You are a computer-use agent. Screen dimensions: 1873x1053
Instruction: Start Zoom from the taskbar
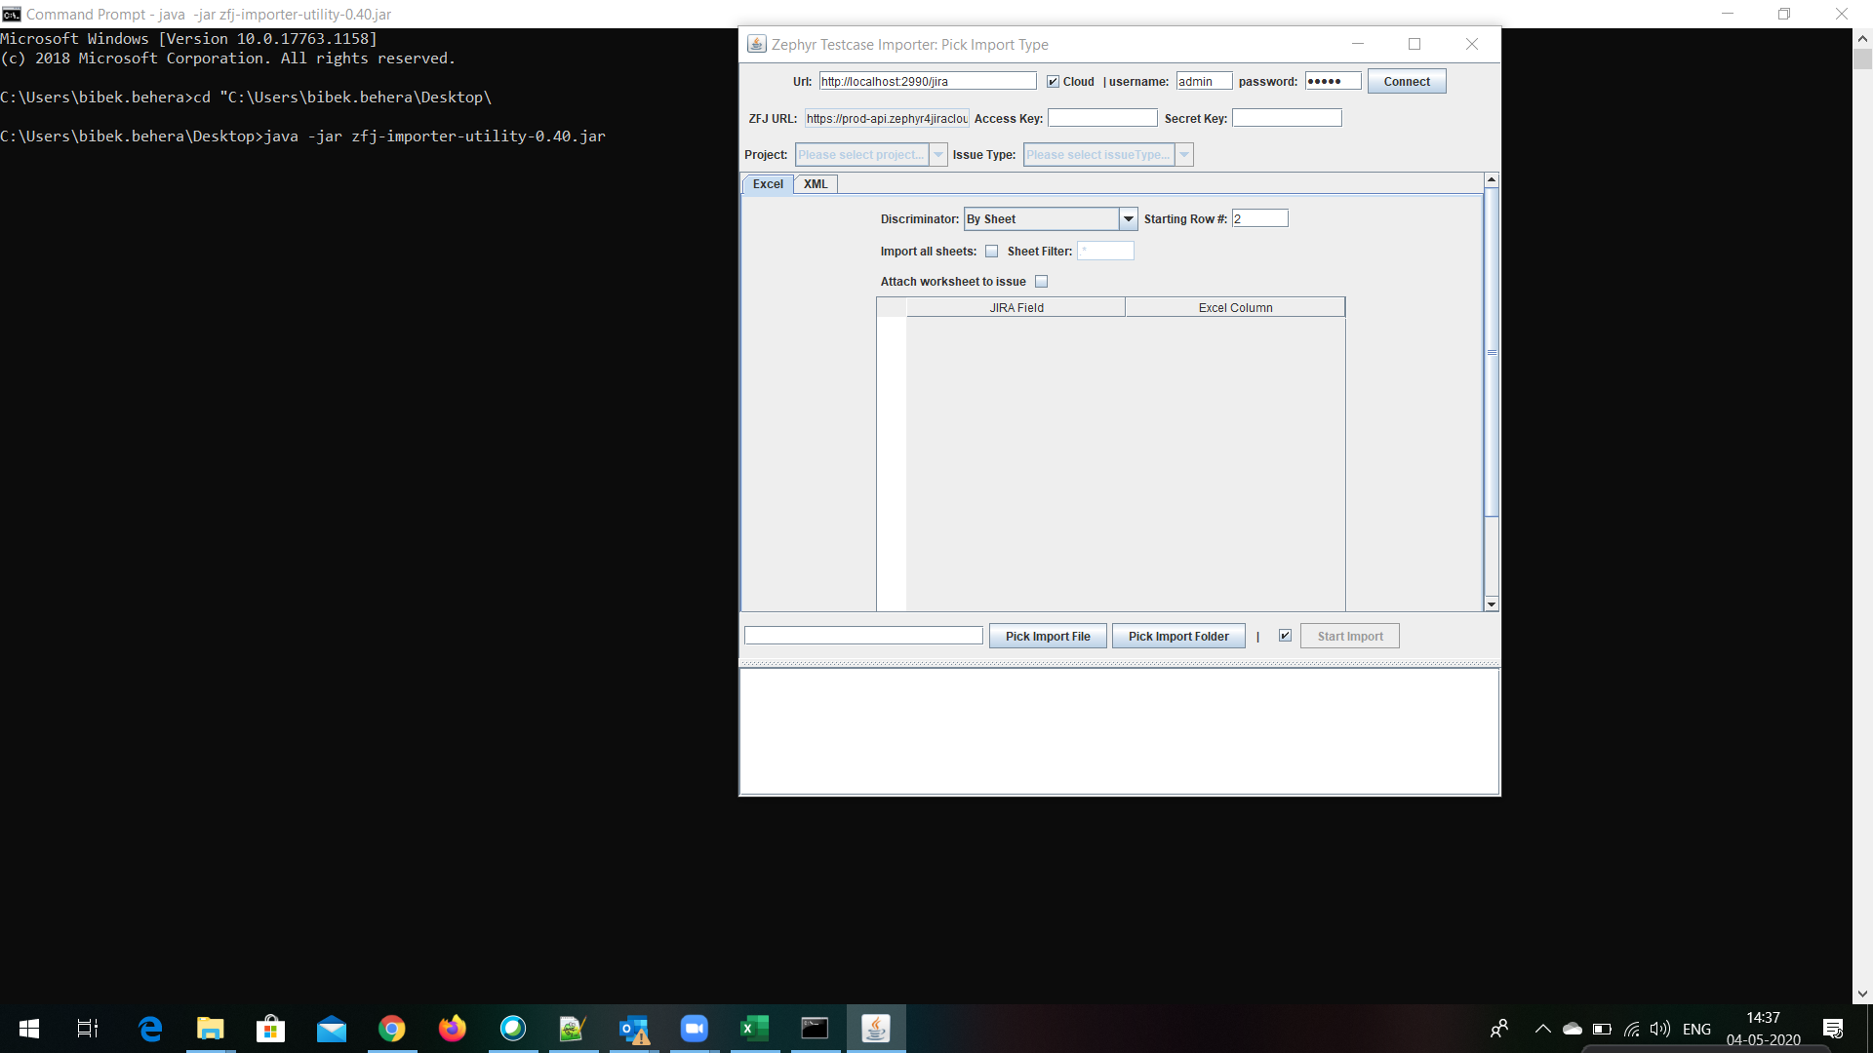(694, 1029)
